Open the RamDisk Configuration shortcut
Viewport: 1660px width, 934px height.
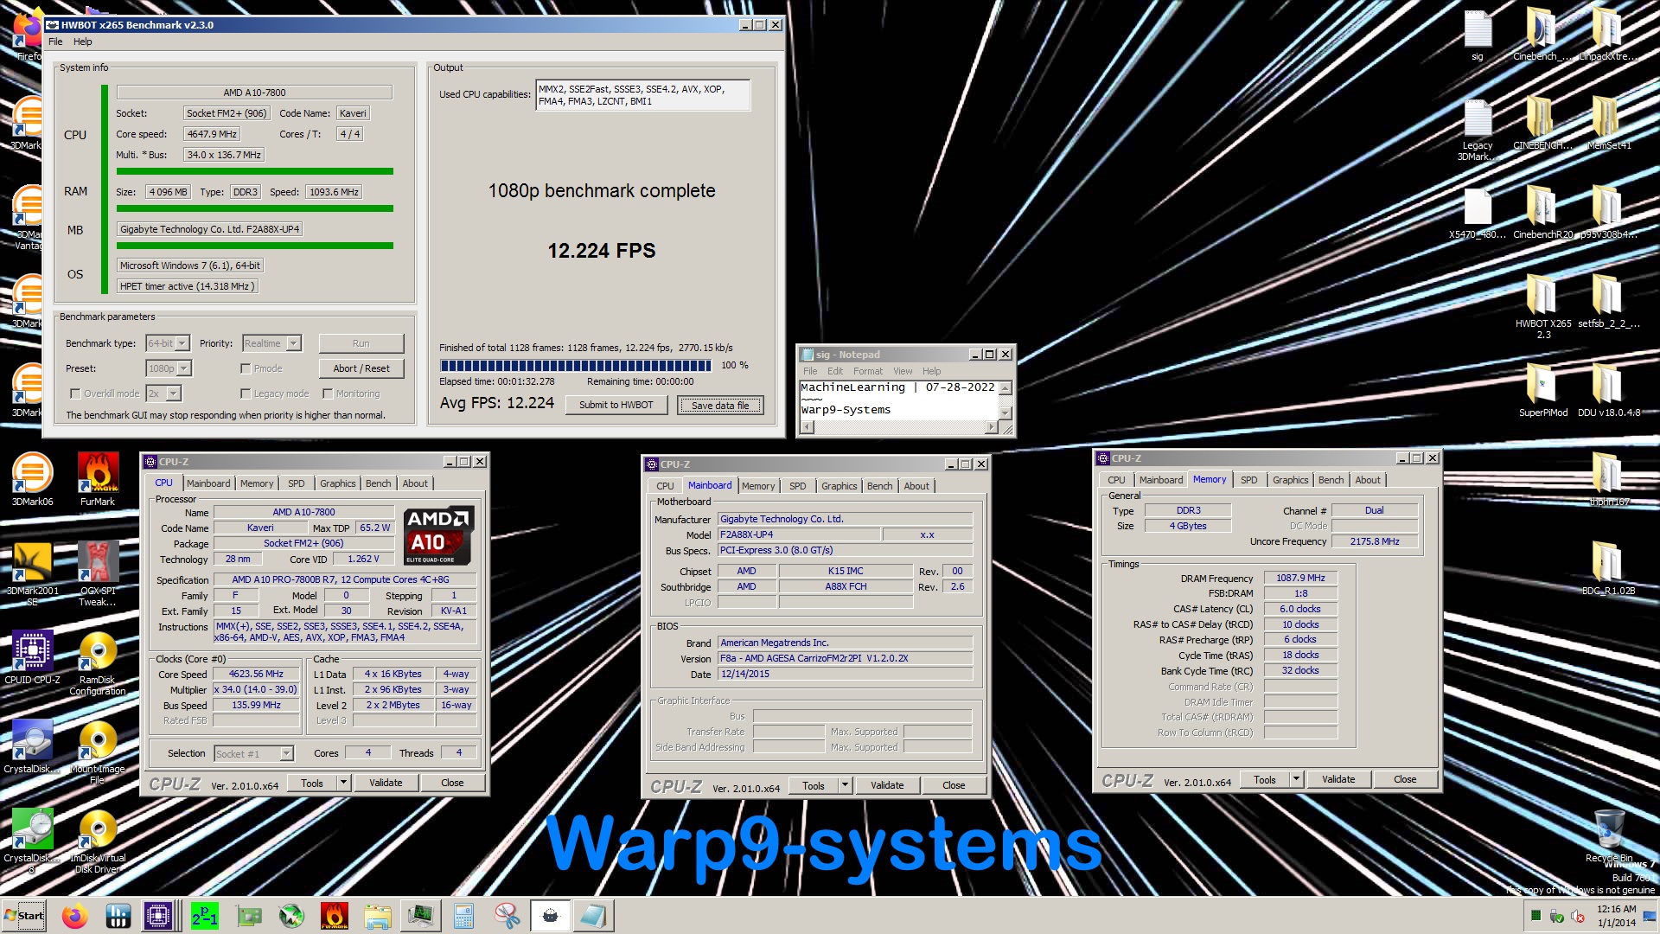point(98,662)
